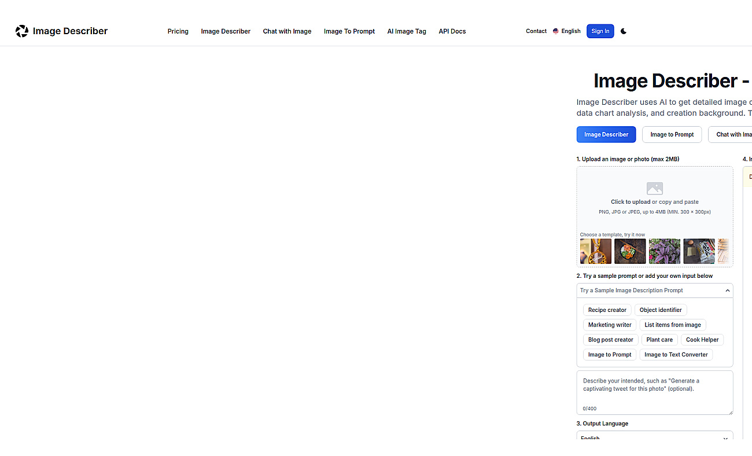Open API Docs navigation item

pos(452,31)
